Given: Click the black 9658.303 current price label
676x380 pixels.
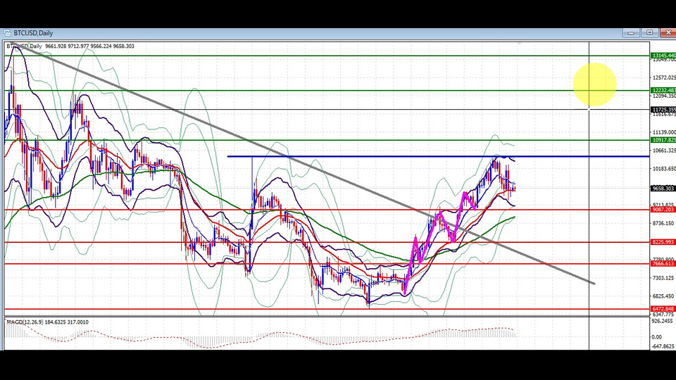Looking at the screenshot, I should point(663,189).
